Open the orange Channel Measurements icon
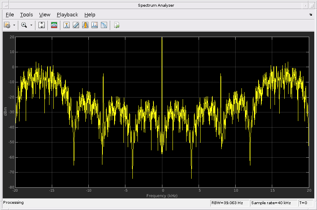The height and width of the screenshot is (210, 317). [x=85, y=25]
